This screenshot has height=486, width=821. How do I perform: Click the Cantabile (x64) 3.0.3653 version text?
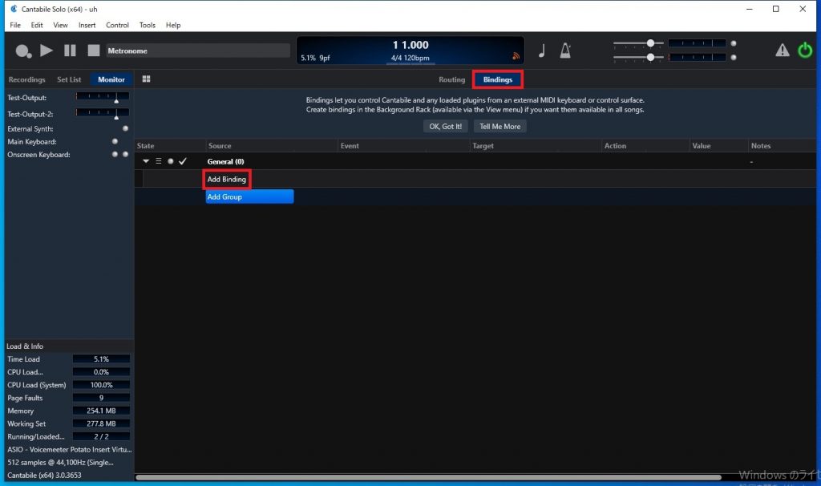[x=45, y=476]
